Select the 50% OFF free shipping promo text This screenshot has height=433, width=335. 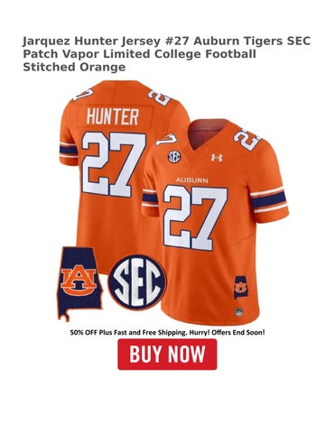pyautogui.click(x=167, y=333)
